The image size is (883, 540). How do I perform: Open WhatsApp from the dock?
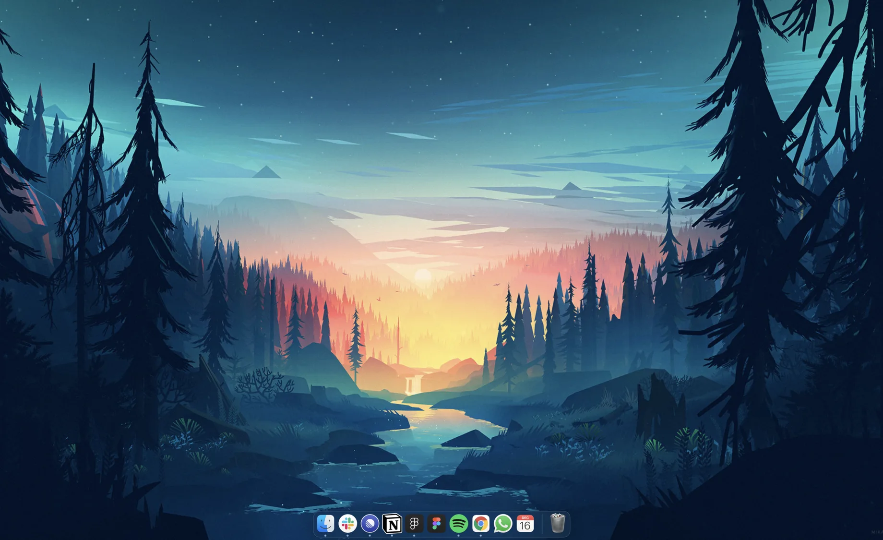click(503, 523)
